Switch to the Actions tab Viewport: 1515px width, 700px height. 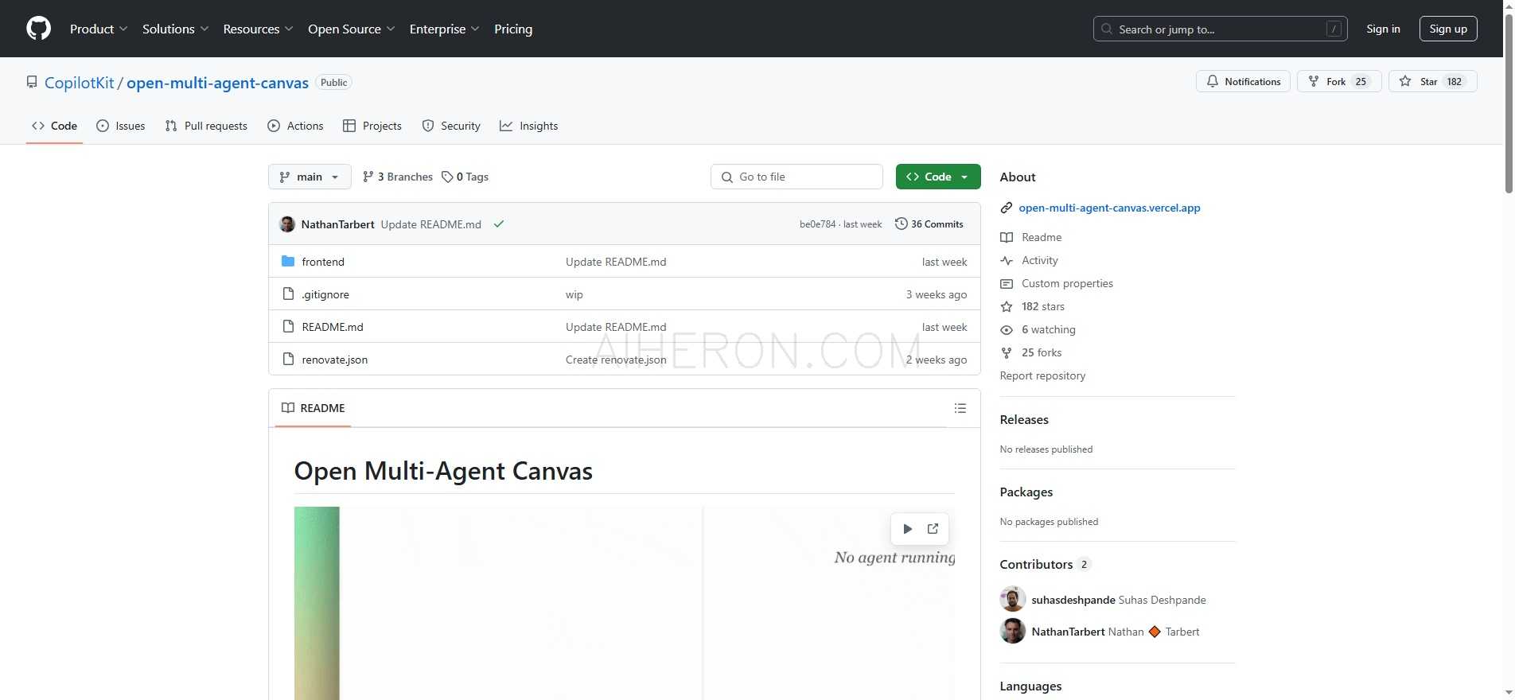pos(295,126)
